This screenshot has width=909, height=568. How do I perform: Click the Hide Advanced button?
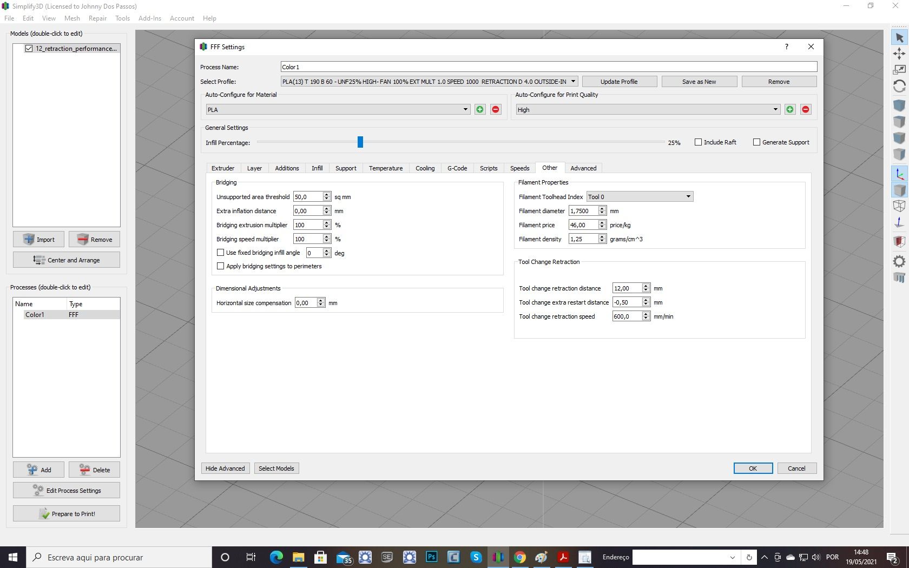225,468
